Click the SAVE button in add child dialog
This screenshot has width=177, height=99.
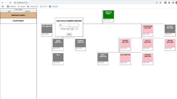coord(69,34)
